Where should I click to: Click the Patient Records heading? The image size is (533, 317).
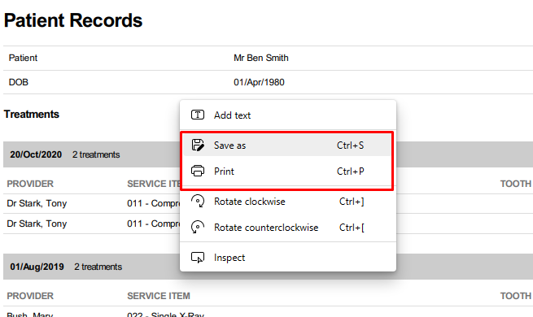point(73,20)
